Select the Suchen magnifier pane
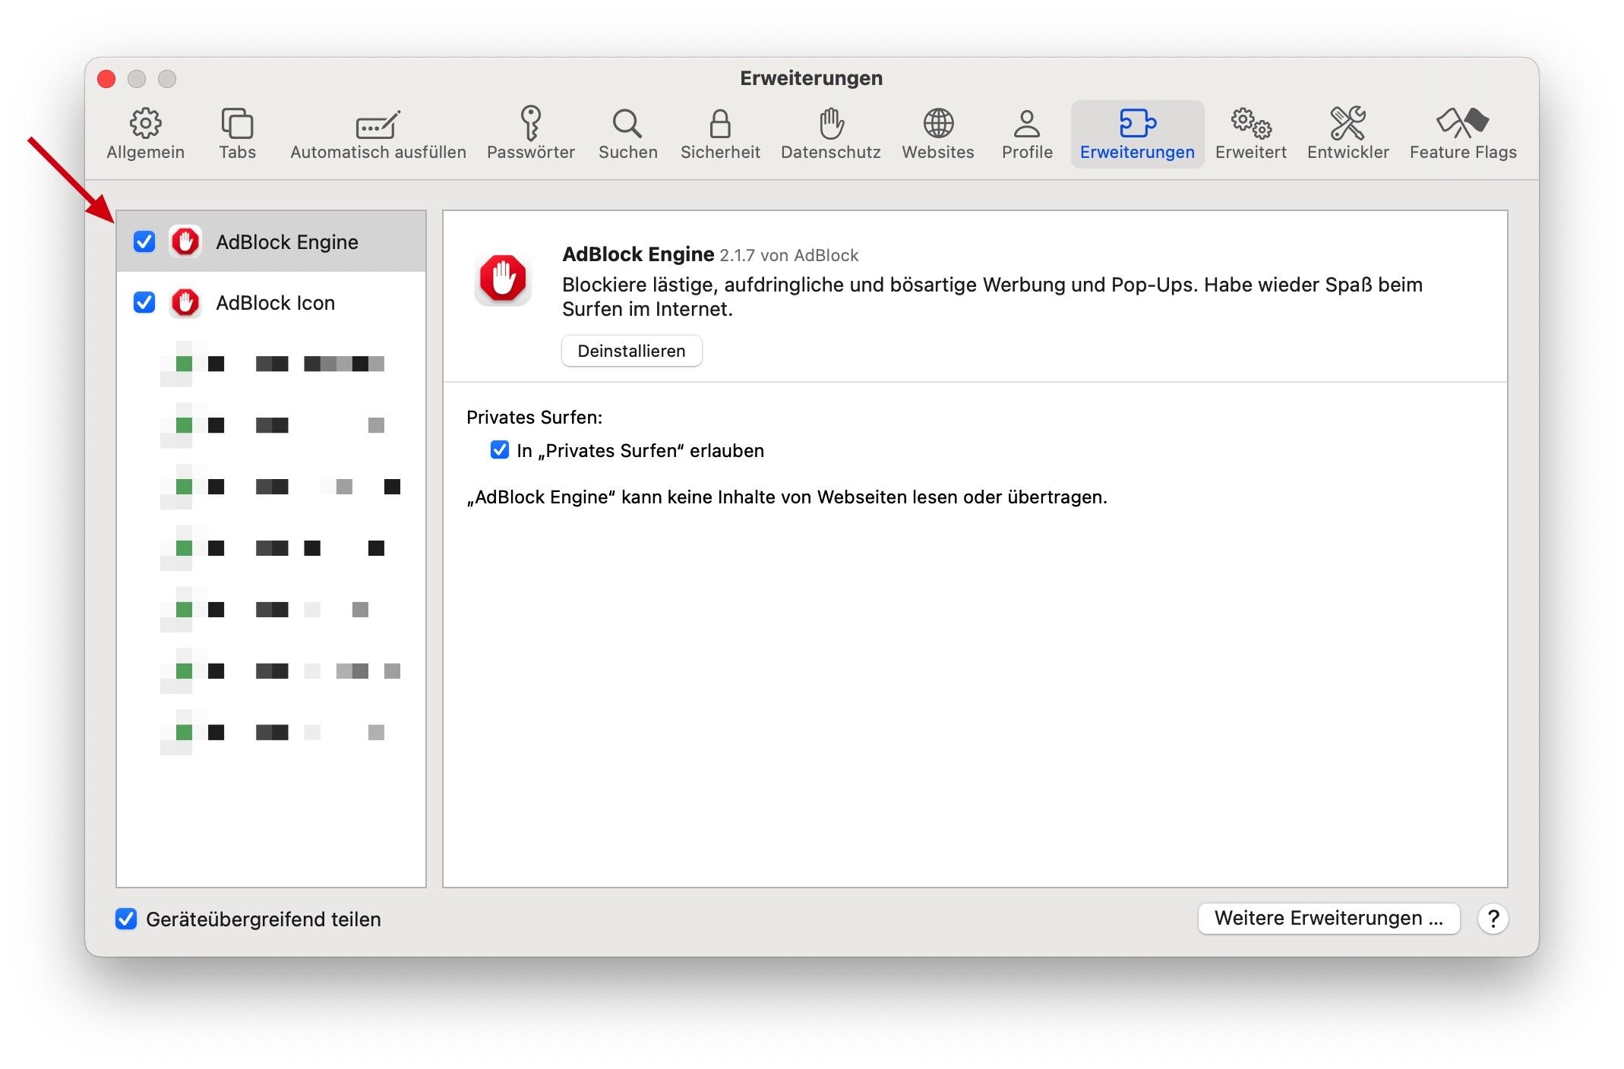Image resolution: width=1624 pixels, height=1069 pixels. click(627, 134)
